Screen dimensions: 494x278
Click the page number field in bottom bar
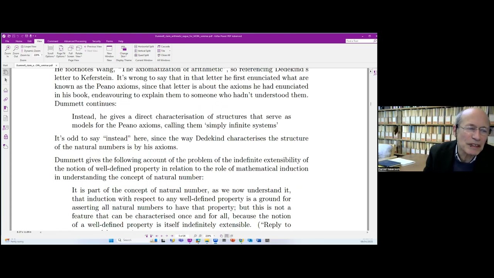pyautogui.click(x=182, y=236)
